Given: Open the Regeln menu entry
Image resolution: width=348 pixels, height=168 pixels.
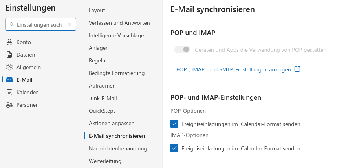Looking at the screenshot, I should pyautogui.click(x=97, y=60).
